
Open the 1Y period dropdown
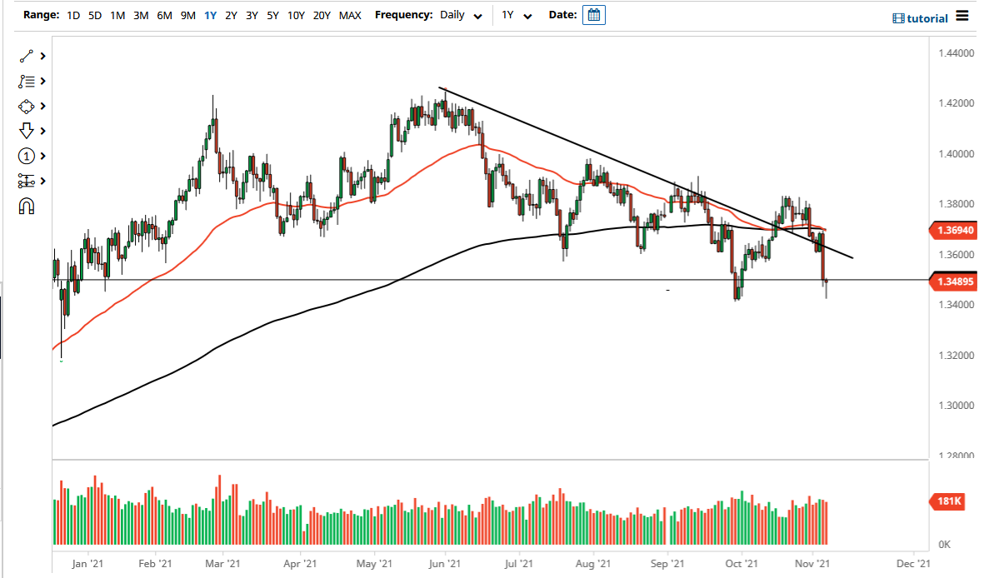[515, 14]
